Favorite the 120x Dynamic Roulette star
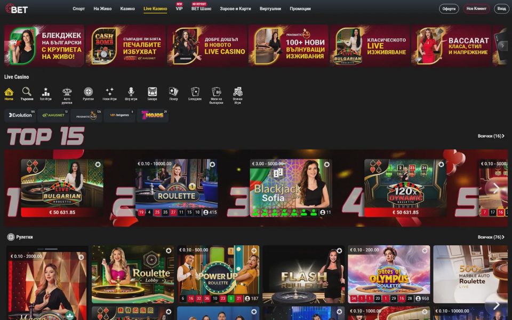This screenshot has height=320, width=512. (x=441, y=164)
